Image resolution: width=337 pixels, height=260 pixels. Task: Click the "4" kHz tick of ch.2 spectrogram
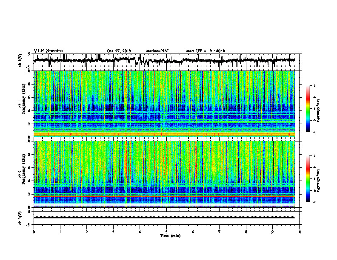(x=29, y=181)
